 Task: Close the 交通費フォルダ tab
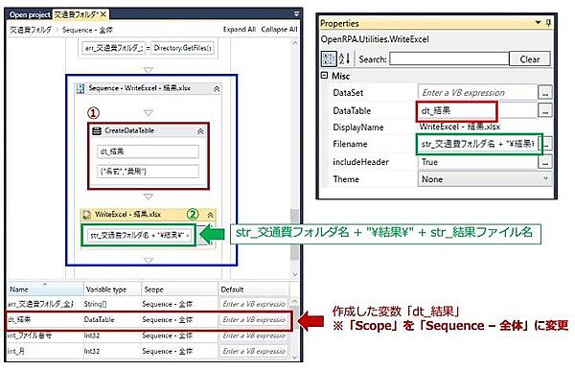coord(103,14)
